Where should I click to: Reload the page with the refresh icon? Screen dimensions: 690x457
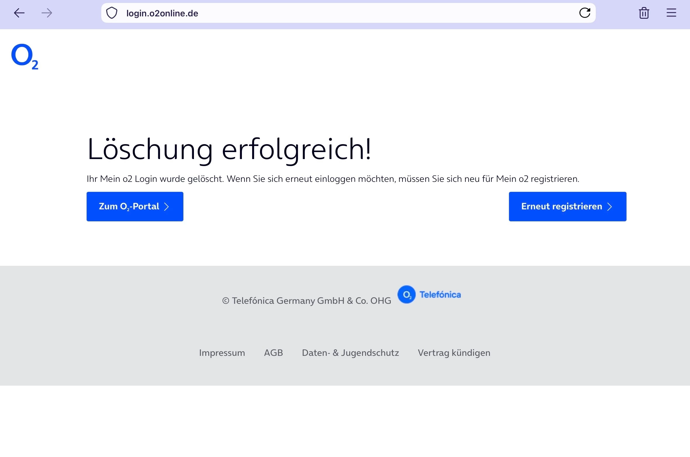pos(584,13)
